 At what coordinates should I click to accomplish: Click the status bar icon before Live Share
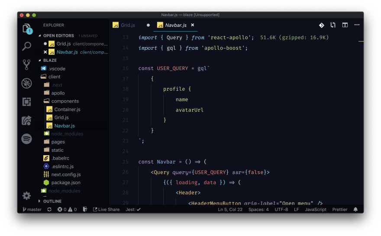(85, 209)
